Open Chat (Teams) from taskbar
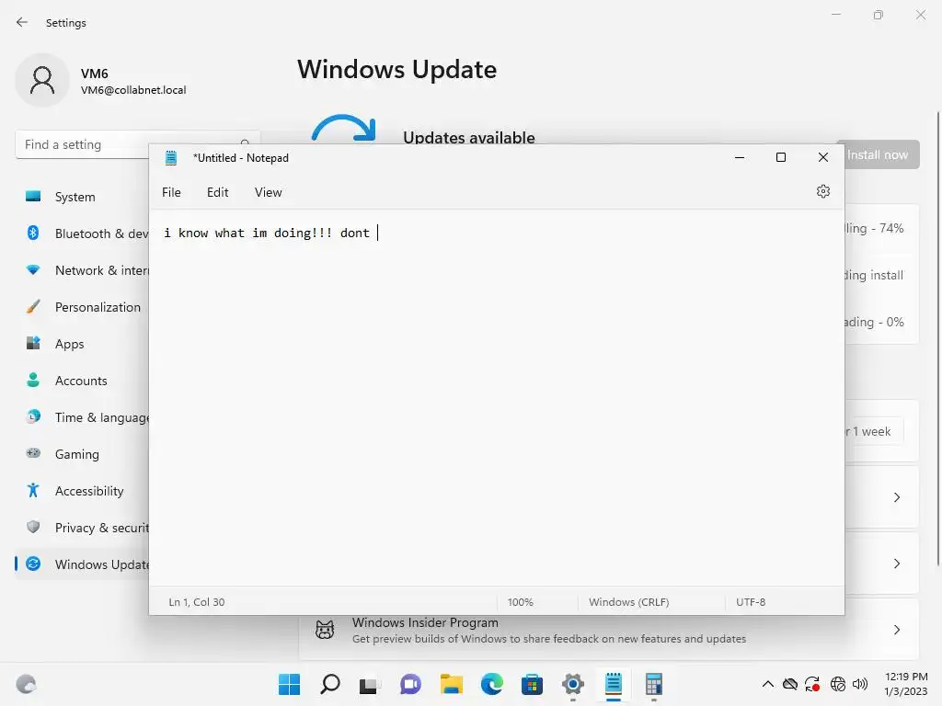 (410, 684)
